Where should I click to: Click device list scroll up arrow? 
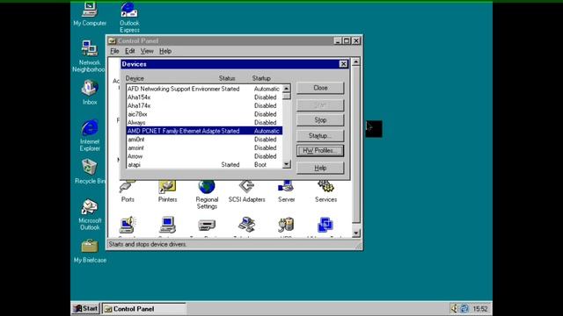pos(287,89)
